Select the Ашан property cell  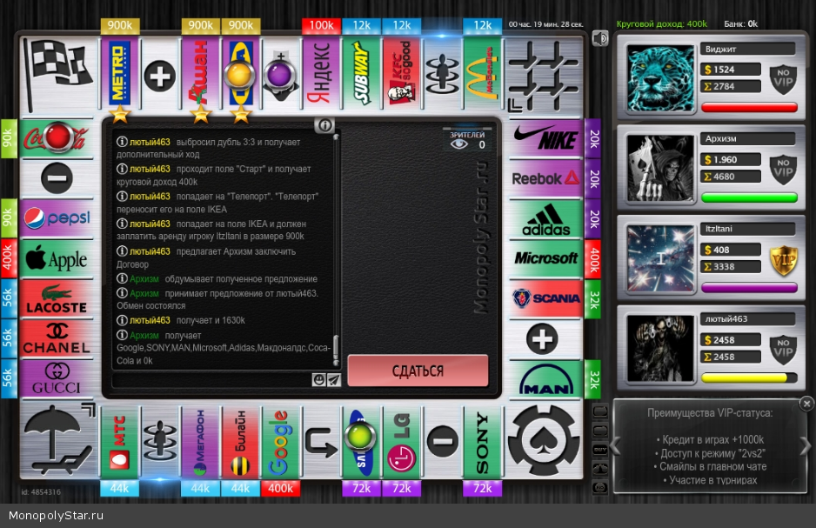point(200,74)
